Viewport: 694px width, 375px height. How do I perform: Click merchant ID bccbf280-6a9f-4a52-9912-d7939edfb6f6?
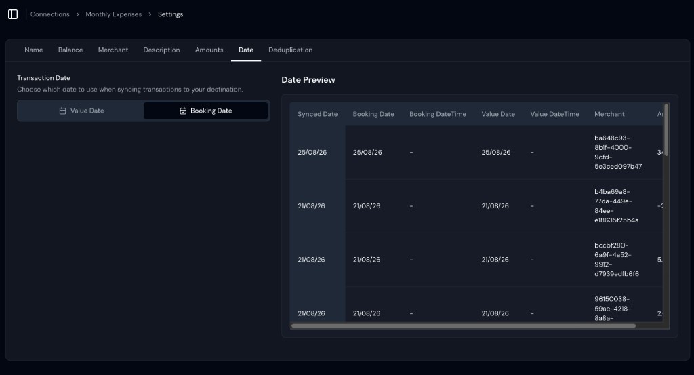[x=617, y=260]
